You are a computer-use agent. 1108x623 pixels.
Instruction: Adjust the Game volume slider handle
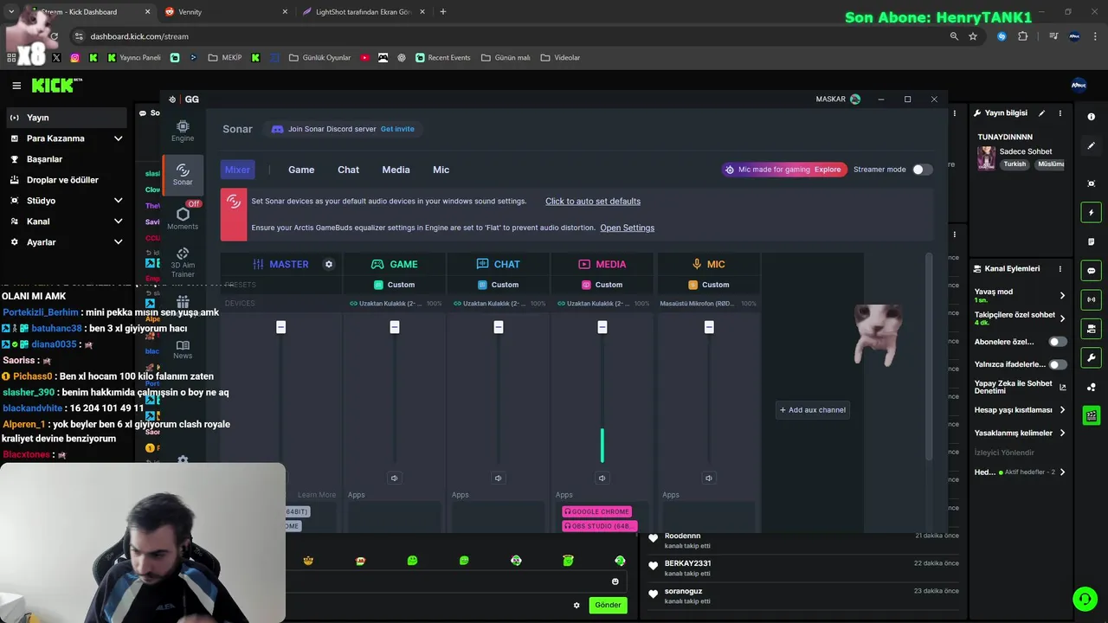(x=395, y=327)
